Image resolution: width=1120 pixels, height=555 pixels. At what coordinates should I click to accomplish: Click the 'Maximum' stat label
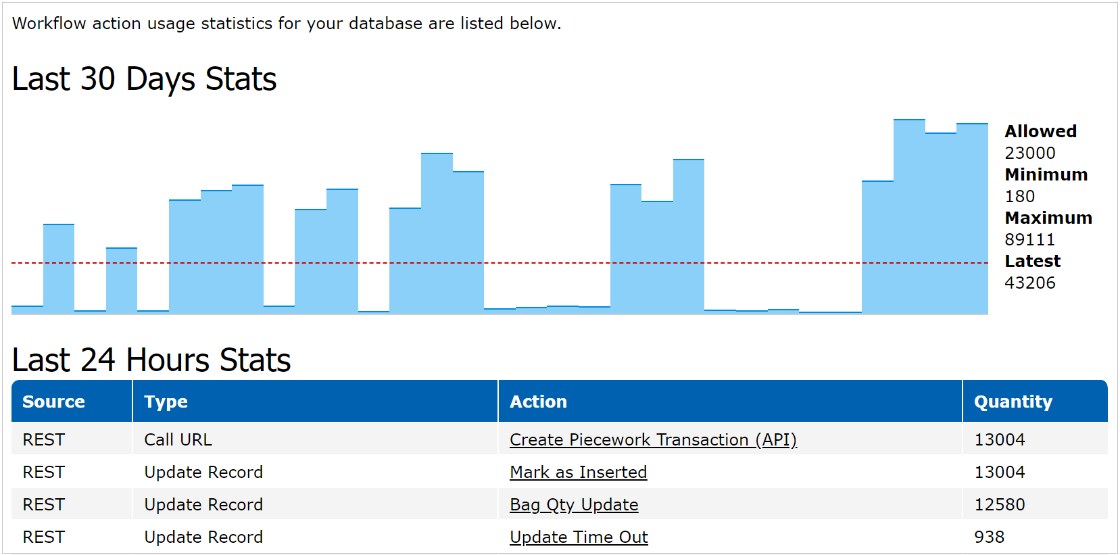pos(1048,218)
